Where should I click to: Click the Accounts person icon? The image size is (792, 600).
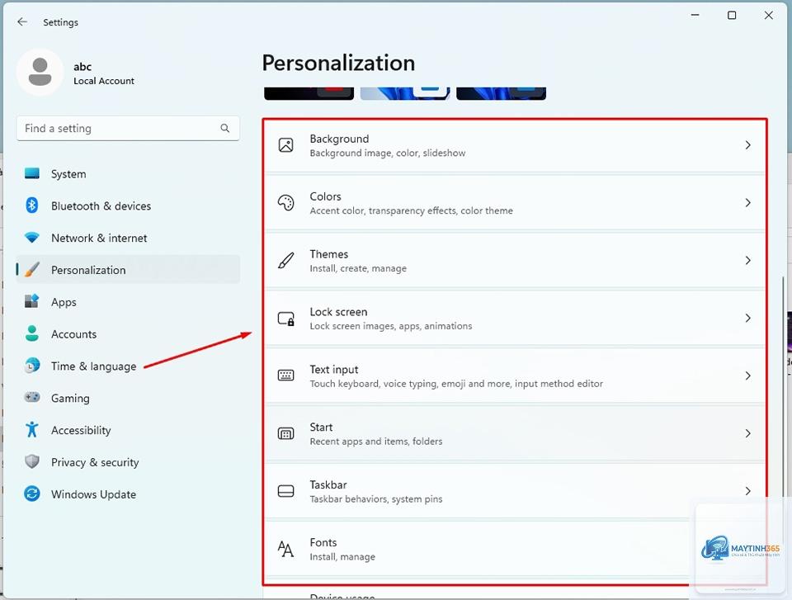tap(32, 333)
